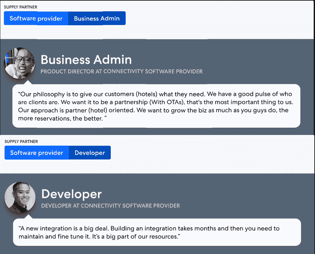
Task: Click the large Business Admin heading
Action: 86,60
